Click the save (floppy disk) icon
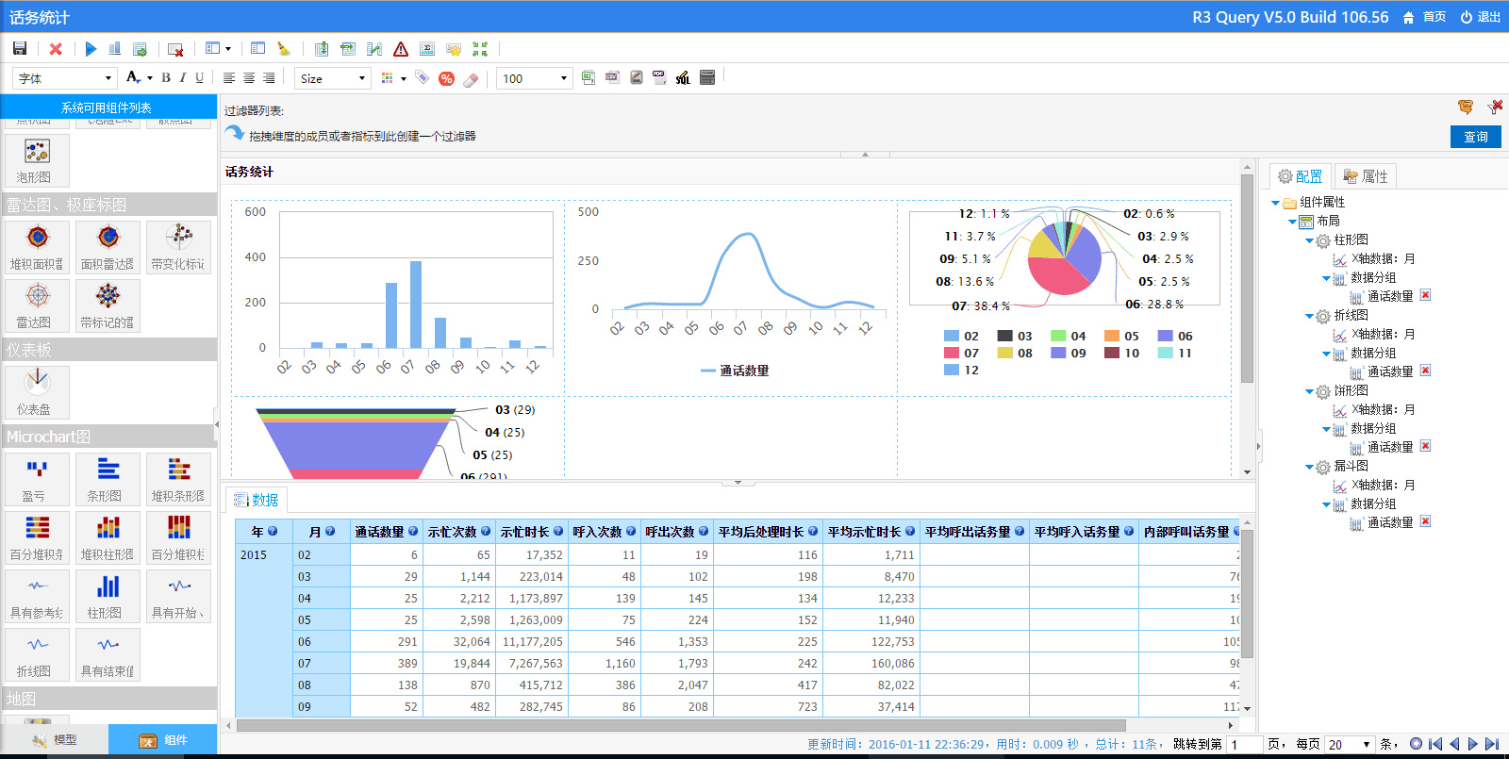The image size is (1509, 759). (20, 48)
